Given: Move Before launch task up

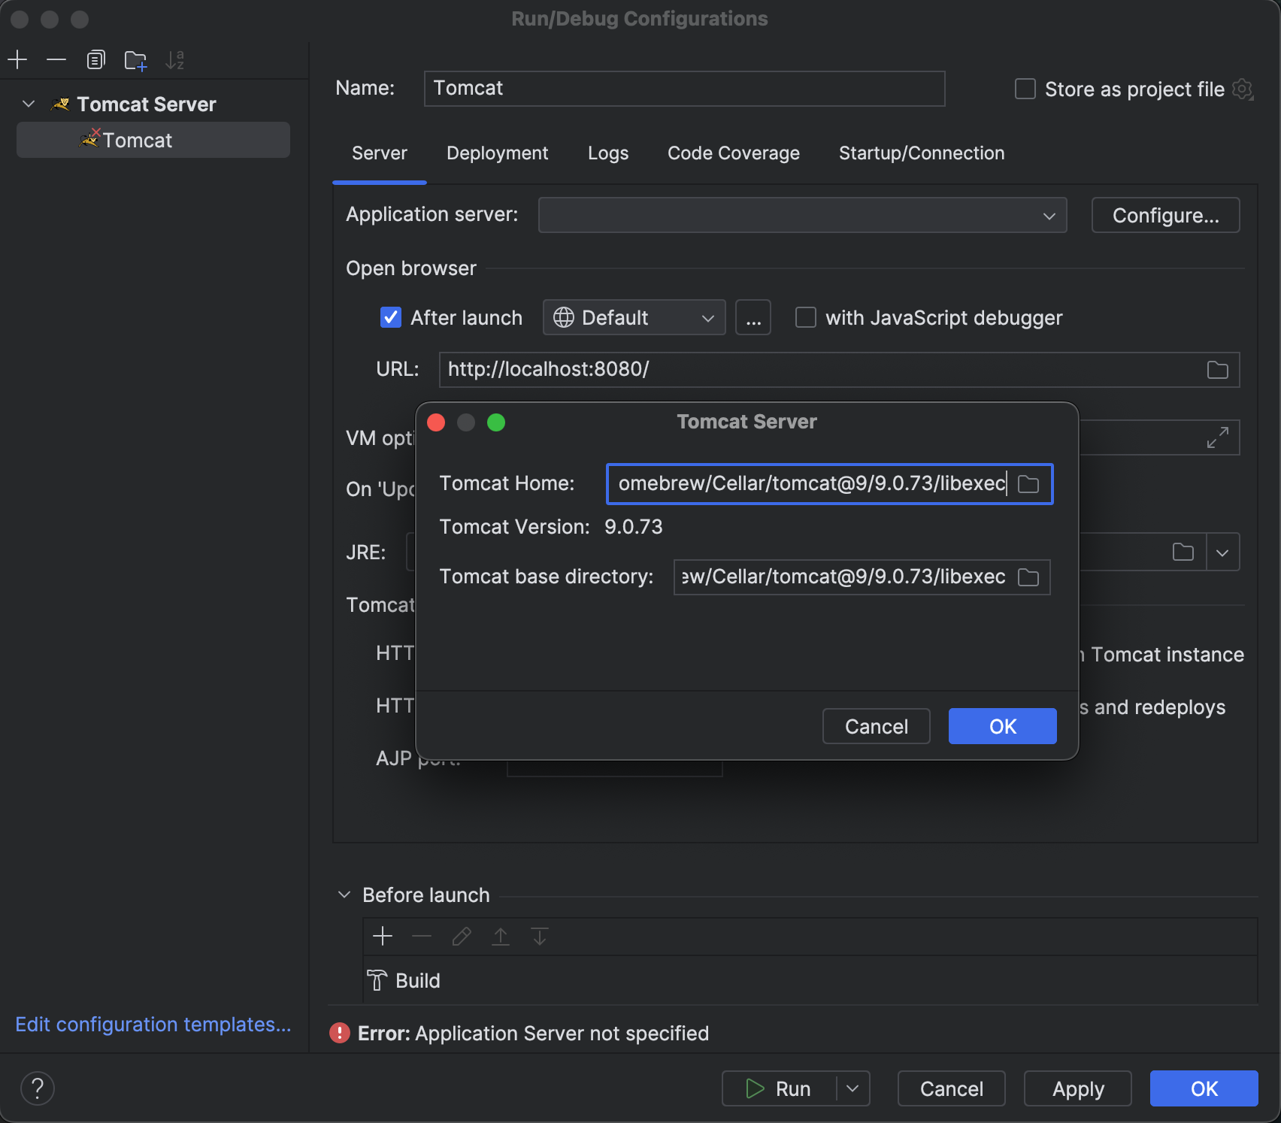Looking at the screenshot, I should tap(501, 936).
